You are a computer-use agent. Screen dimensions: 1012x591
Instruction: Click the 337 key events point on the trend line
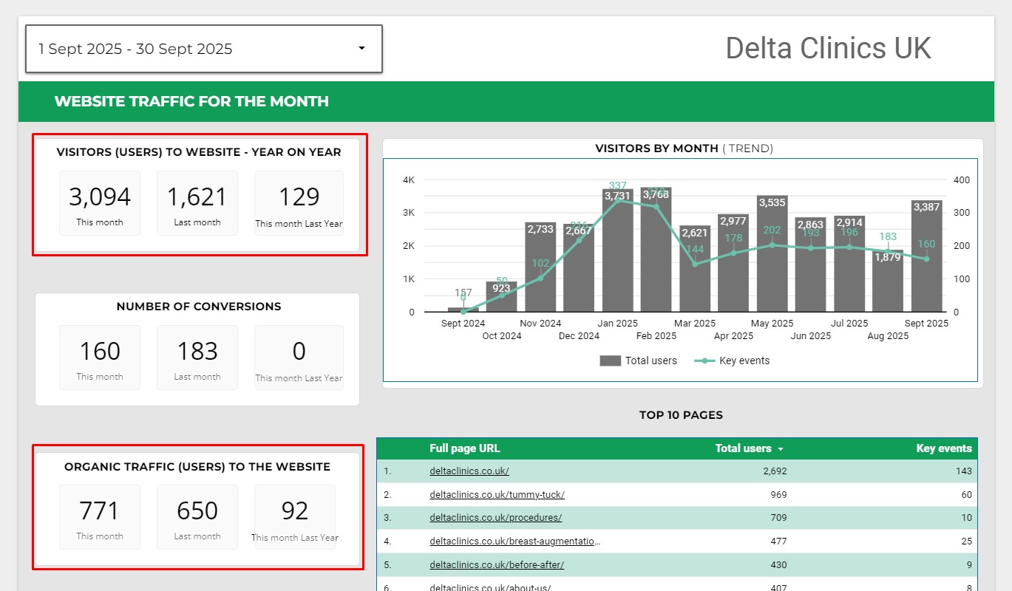click(617, 200)
